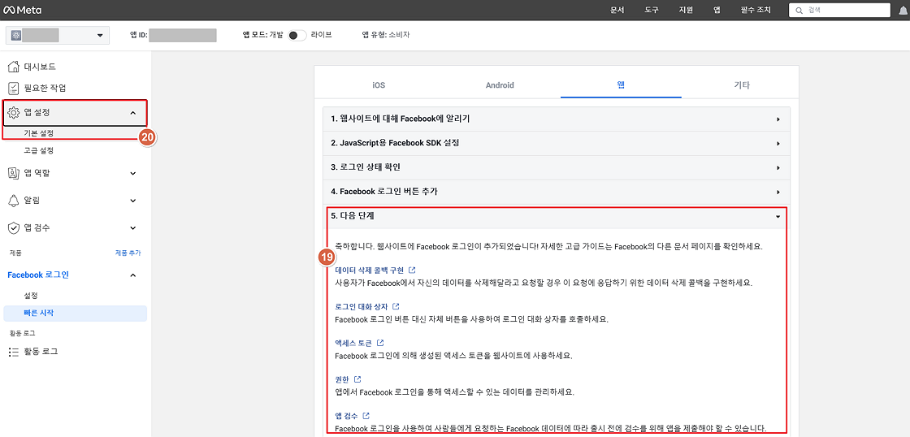Open external link icon beside 액세스 토큰
Screen dimensions: 910x437
(x=380, y=343)
